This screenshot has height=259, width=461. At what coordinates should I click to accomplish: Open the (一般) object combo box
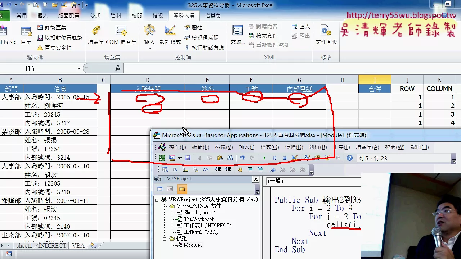tap(313, 181)
